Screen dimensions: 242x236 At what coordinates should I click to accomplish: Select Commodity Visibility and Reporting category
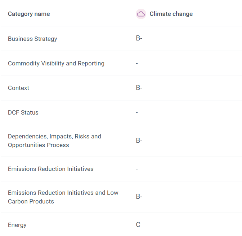point(56,63)
